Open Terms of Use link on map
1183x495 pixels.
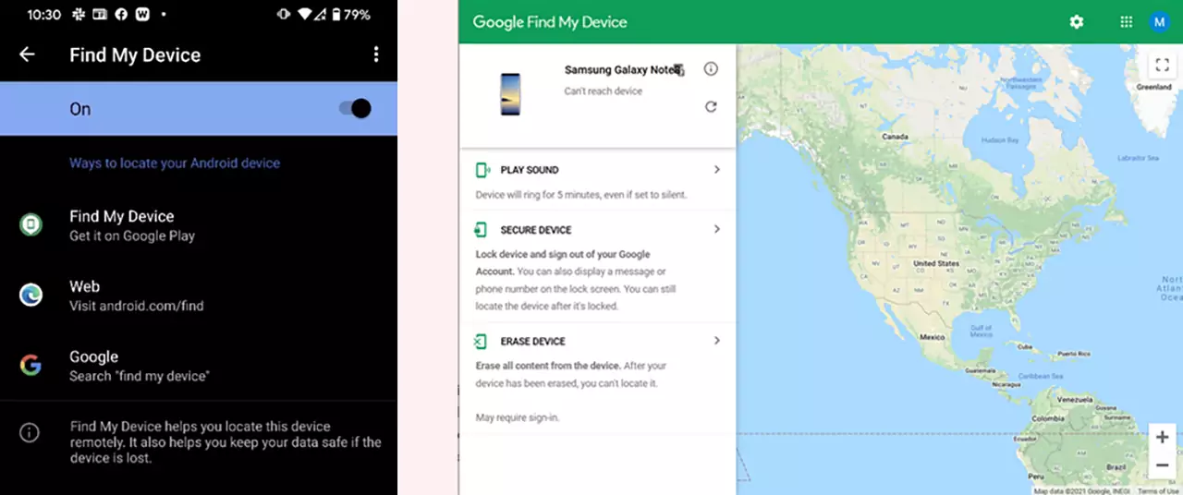(1159, 490)
